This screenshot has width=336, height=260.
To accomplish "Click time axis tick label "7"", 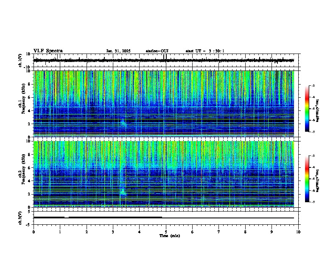I will tap(219, 232).
